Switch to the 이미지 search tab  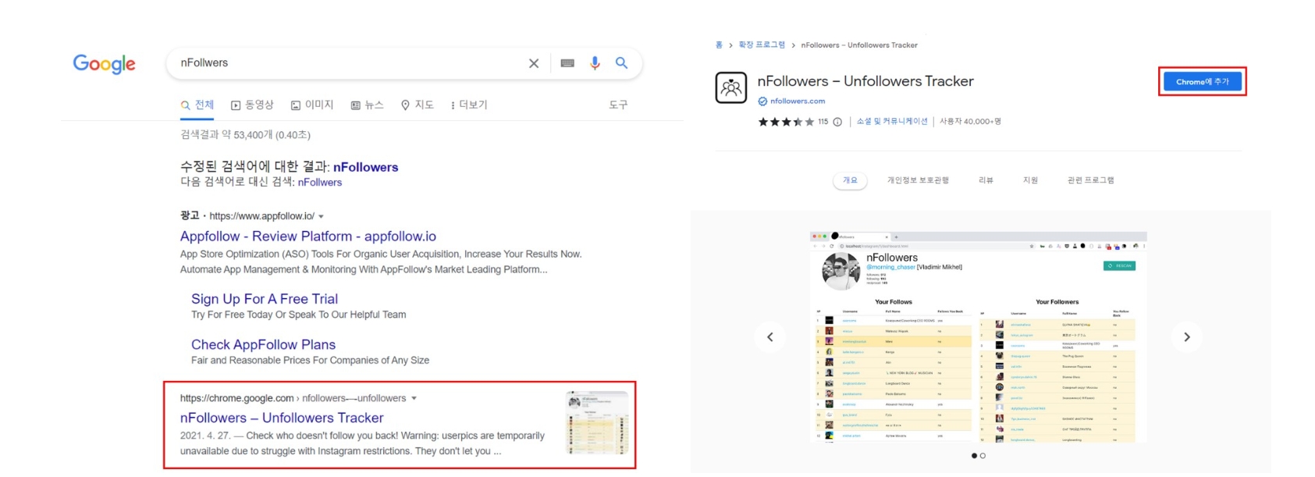pyautogui.click(x=312, y=105)
